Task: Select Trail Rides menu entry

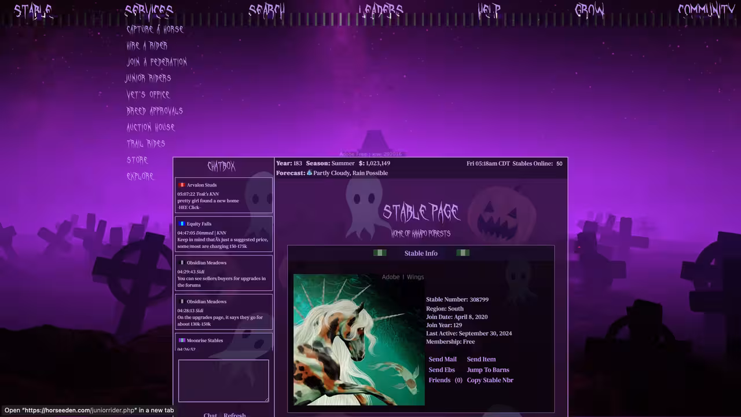Action: pyautogui.click(x=146, y=143)
